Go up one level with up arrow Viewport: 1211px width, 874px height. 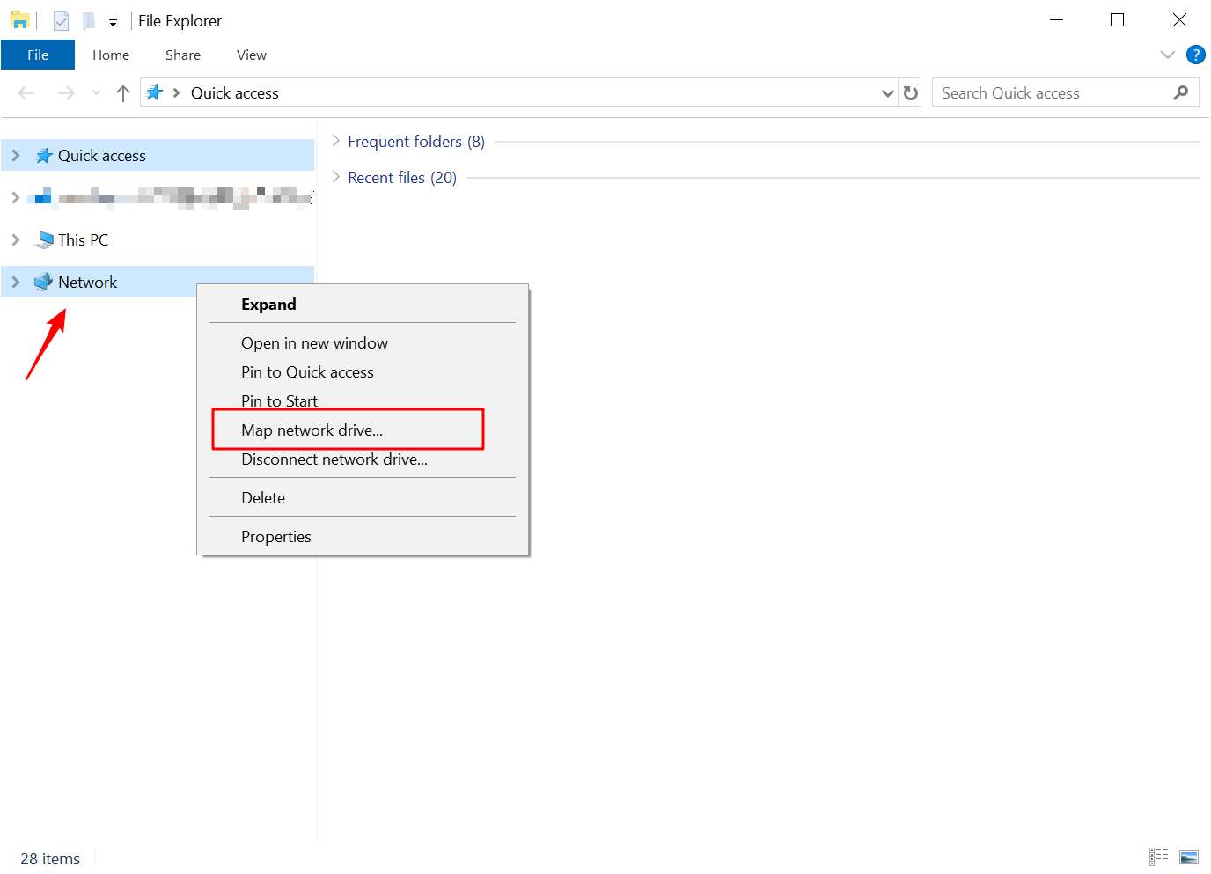(123, 92)
